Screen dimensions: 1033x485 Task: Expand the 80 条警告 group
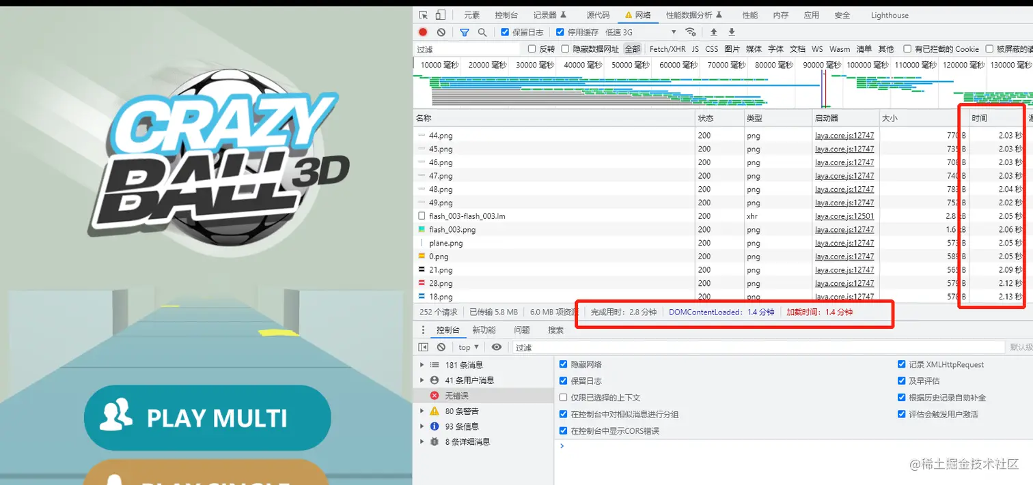coord(422,411)
